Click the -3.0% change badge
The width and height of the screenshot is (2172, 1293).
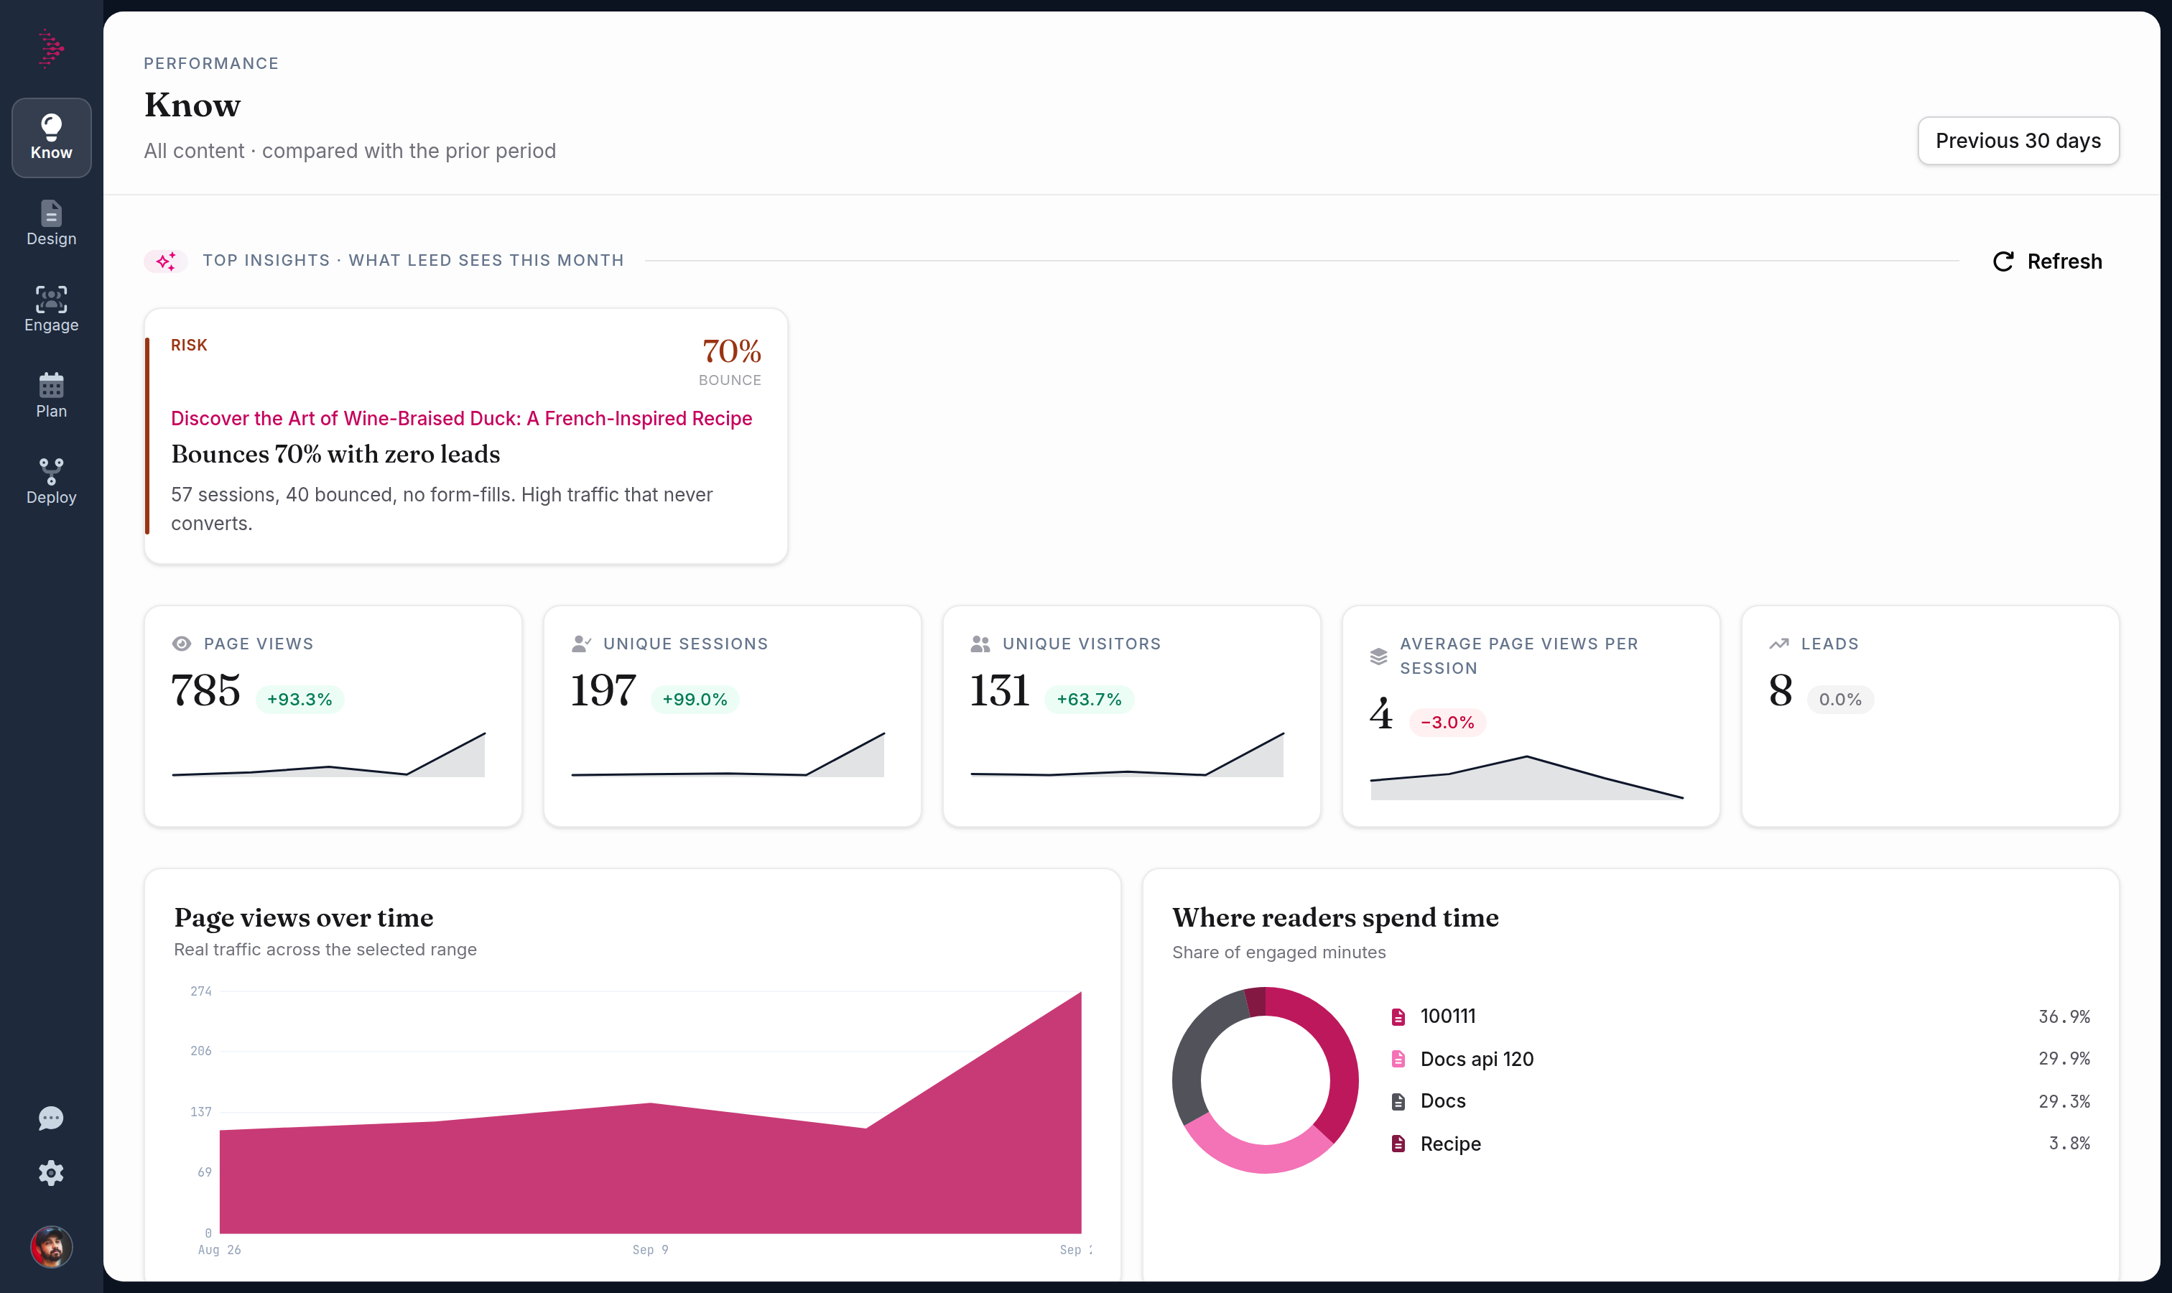pyautogui.click(x=1447, y=723)
